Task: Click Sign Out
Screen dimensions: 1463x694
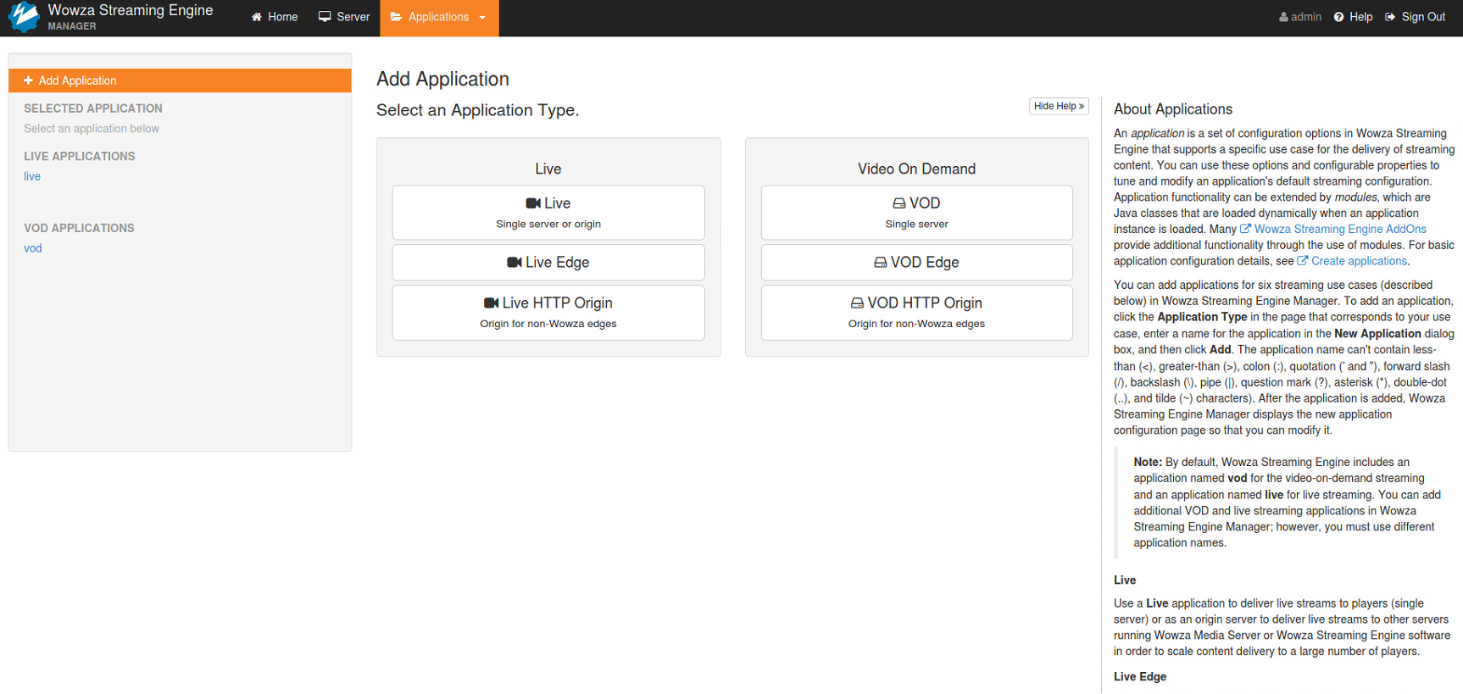Action: [x=1415, y=17]
